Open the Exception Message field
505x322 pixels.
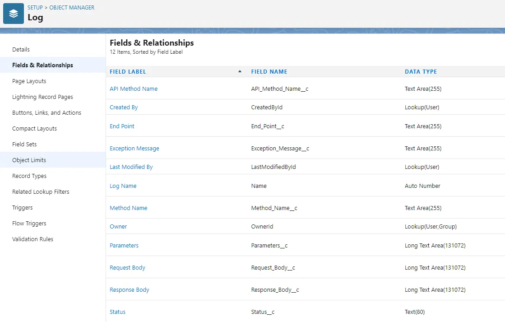(134, 149)
